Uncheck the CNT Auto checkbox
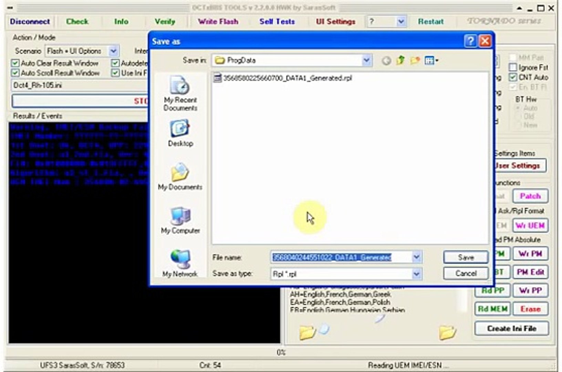562x372 pixels. coord(513,77)
